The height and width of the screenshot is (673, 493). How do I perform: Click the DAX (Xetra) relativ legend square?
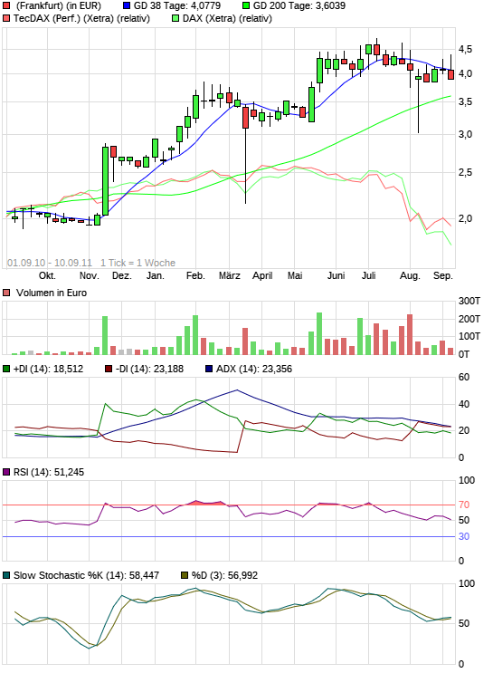click(x=175, y=18)
